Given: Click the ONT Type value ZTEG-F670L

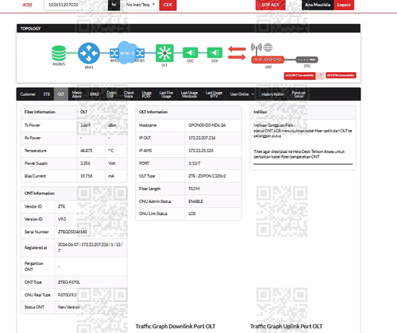Looking at the screenshot, I should tap(69, 282).
